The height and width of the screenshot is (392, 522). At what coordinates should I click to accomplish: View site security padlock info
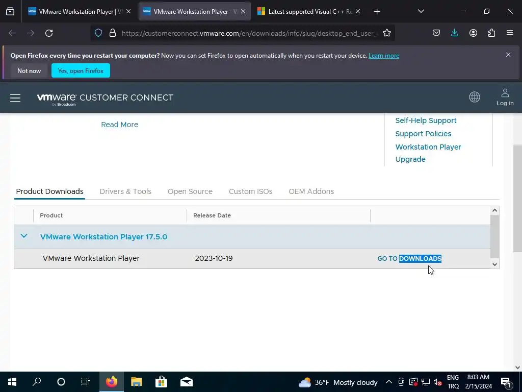[113, 33]
